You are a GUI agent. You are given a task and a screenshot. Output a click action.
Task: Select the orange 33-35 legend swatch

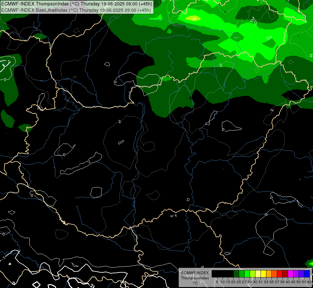pos(269,274)
